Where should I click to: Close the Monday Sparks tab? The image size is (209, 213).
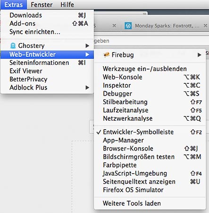[x=205, y=26]
